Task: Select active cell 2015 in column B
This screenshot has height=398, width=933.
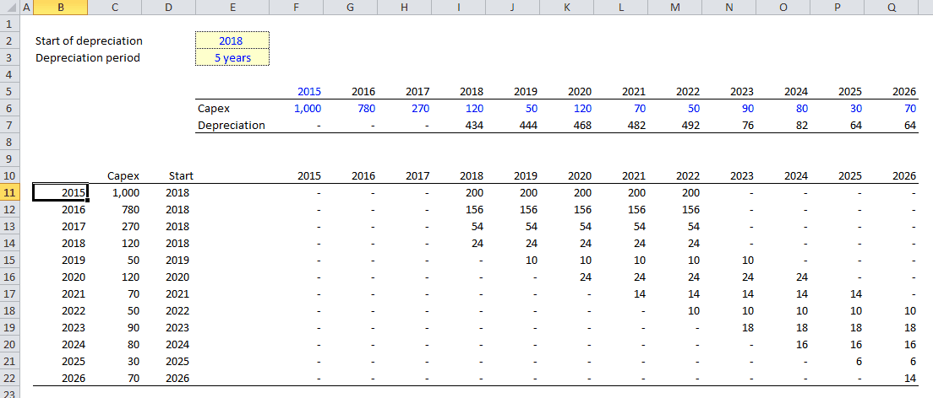Action: point(61,192)
